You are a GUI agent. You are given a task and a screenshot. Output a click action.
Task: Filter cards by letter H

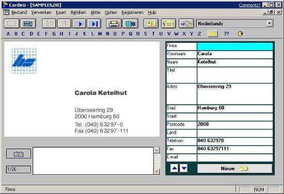[61, 34]
